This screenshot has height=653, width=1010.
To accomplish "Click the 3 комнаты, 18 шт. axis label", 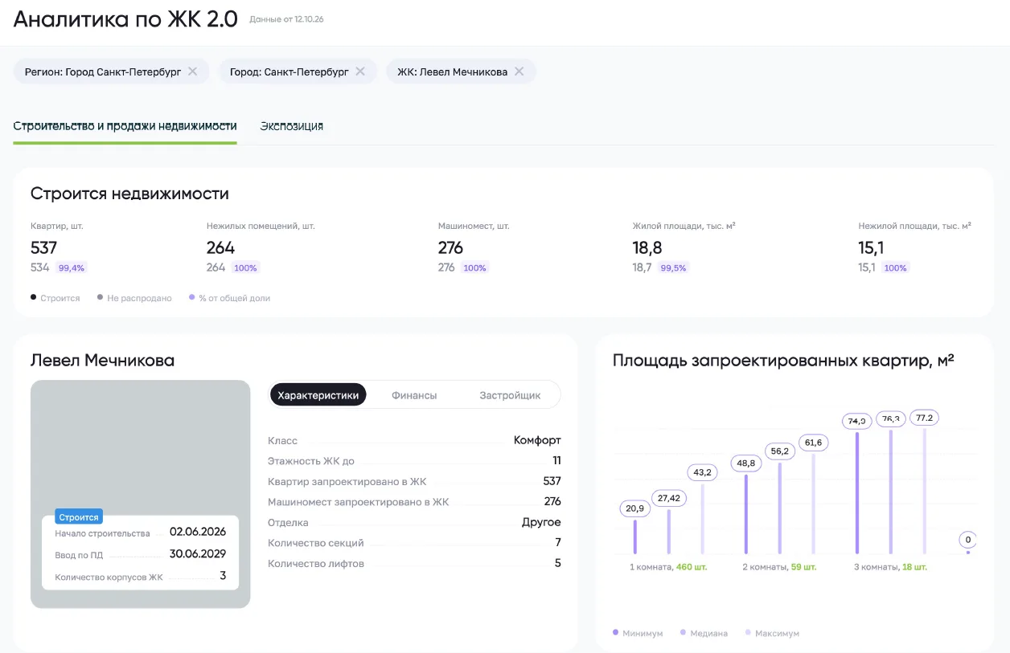I will tap(890, 567).
